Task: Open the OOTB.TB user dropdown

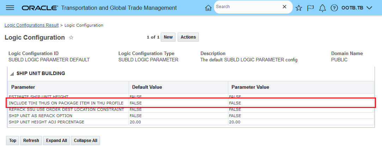Action: (357, 8)
